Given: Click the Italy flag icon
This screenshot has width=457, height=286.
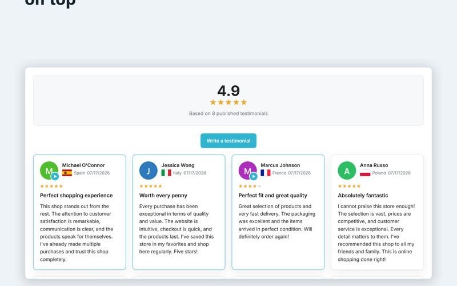Looking at the screenshot, I should (x=166, y=173).
